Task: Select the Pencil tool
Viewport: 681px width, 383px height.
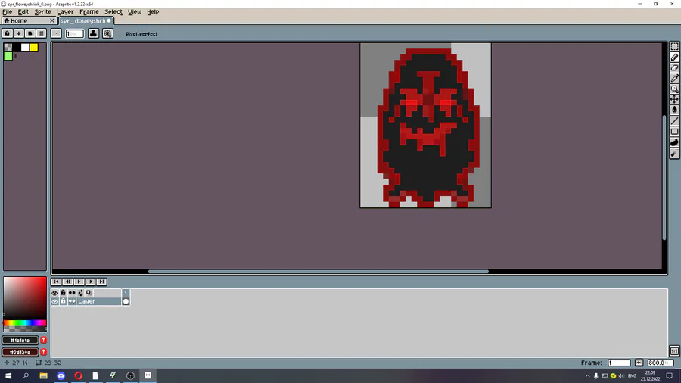Action: click(x=674, y=58)
